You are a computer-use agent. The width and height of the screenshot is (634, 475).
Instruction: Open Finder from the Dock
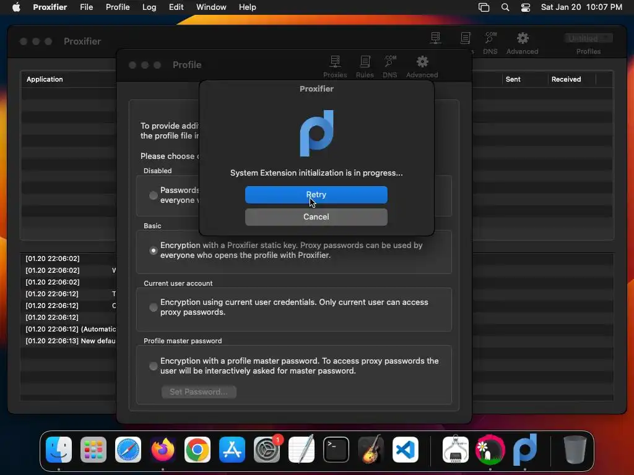(59, 450)
